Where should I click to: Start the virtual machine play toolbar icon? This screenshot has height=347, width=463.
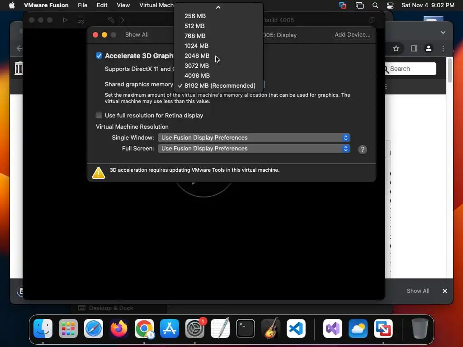click(x=65, y=20)
